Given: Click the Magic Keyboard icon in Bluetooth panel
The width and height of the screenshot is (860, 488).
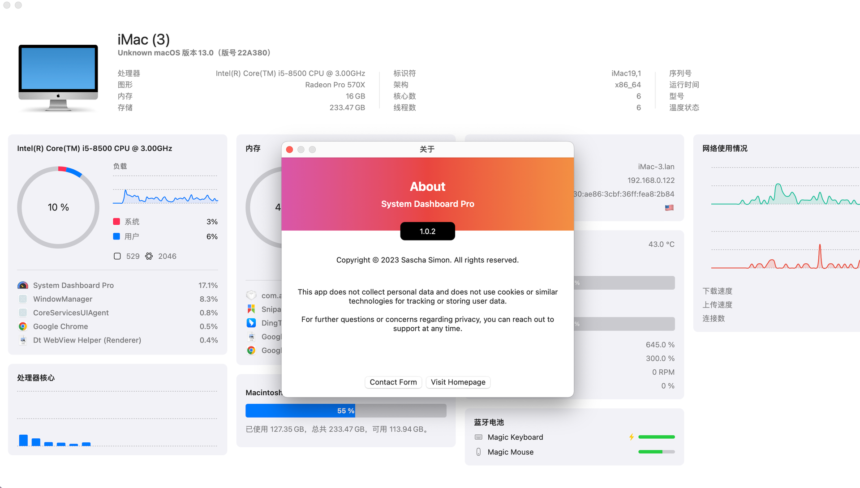Looking at the screenshot, I should click(478, 437).
